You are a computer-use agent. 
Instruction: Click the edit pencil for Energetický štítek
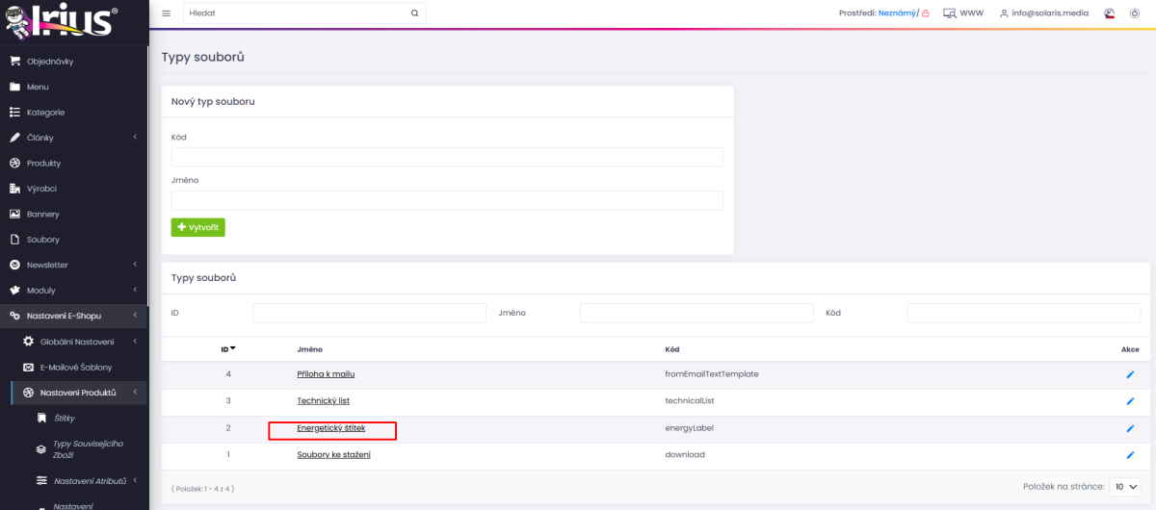[1131, 428]
